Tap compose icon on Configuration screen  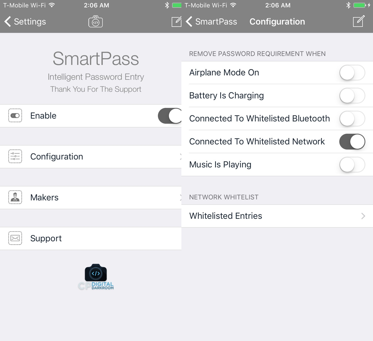click(x=359, y=21)
